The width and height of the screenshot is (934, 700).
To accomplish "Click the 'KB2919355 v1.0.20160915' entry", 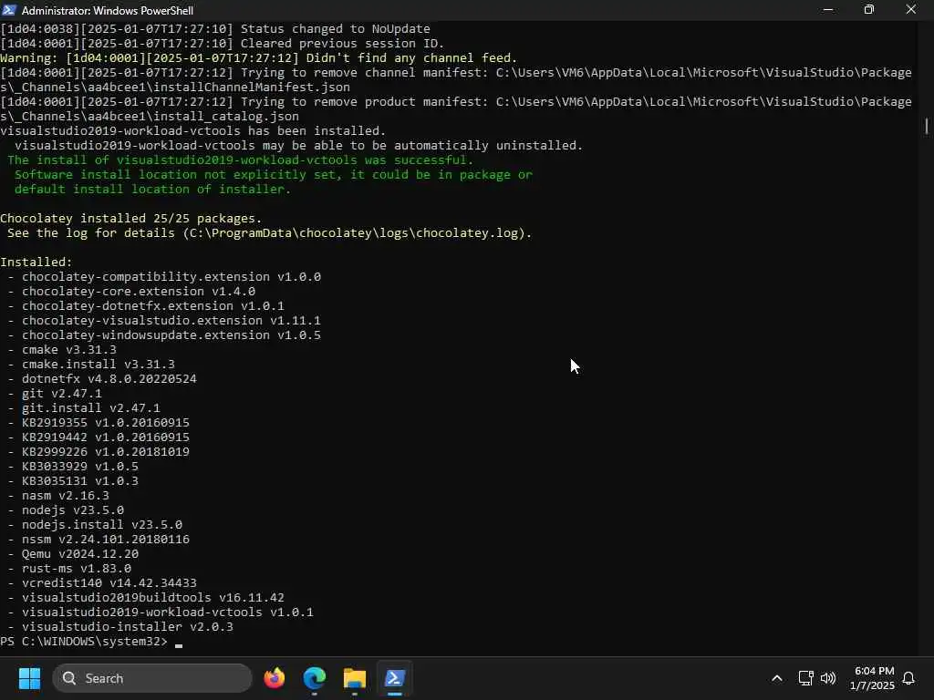I will (106, 423).
